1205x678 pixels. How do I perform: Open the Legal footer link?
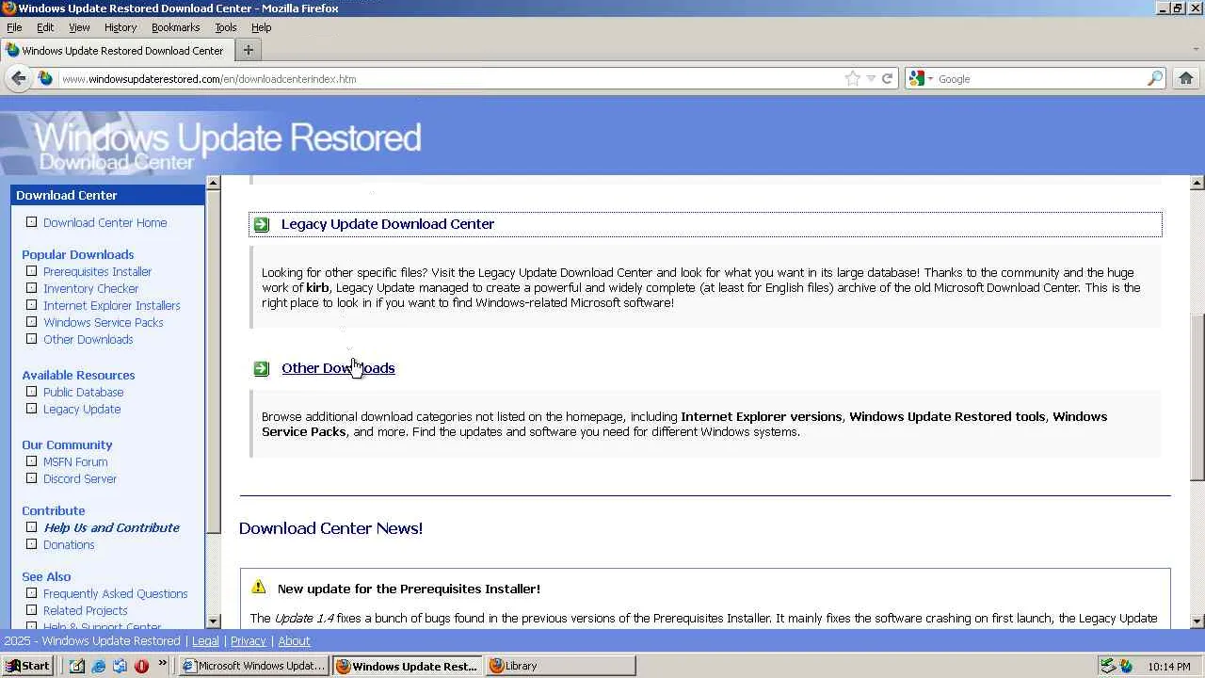tap(205, 641)
